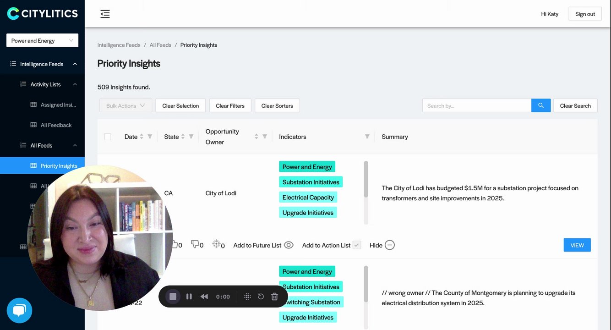Sort Date column with arrows
The height and width of the screenshot is (330, 611).
(142, 137)
